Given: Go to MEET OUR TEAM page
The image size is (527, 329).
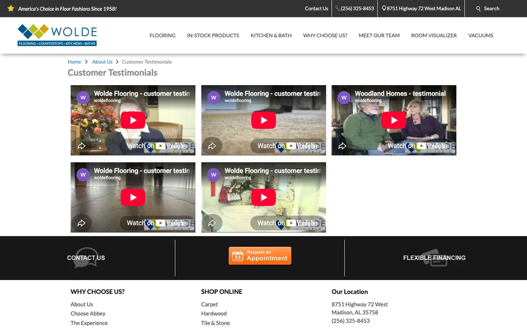Looking at the screenshot, I should click(379, 36).
